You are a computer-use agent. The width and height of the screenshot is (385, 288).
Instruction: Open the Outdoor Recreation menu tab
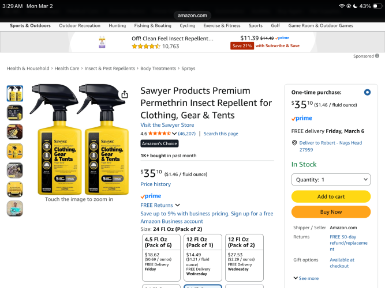point(80,25)
